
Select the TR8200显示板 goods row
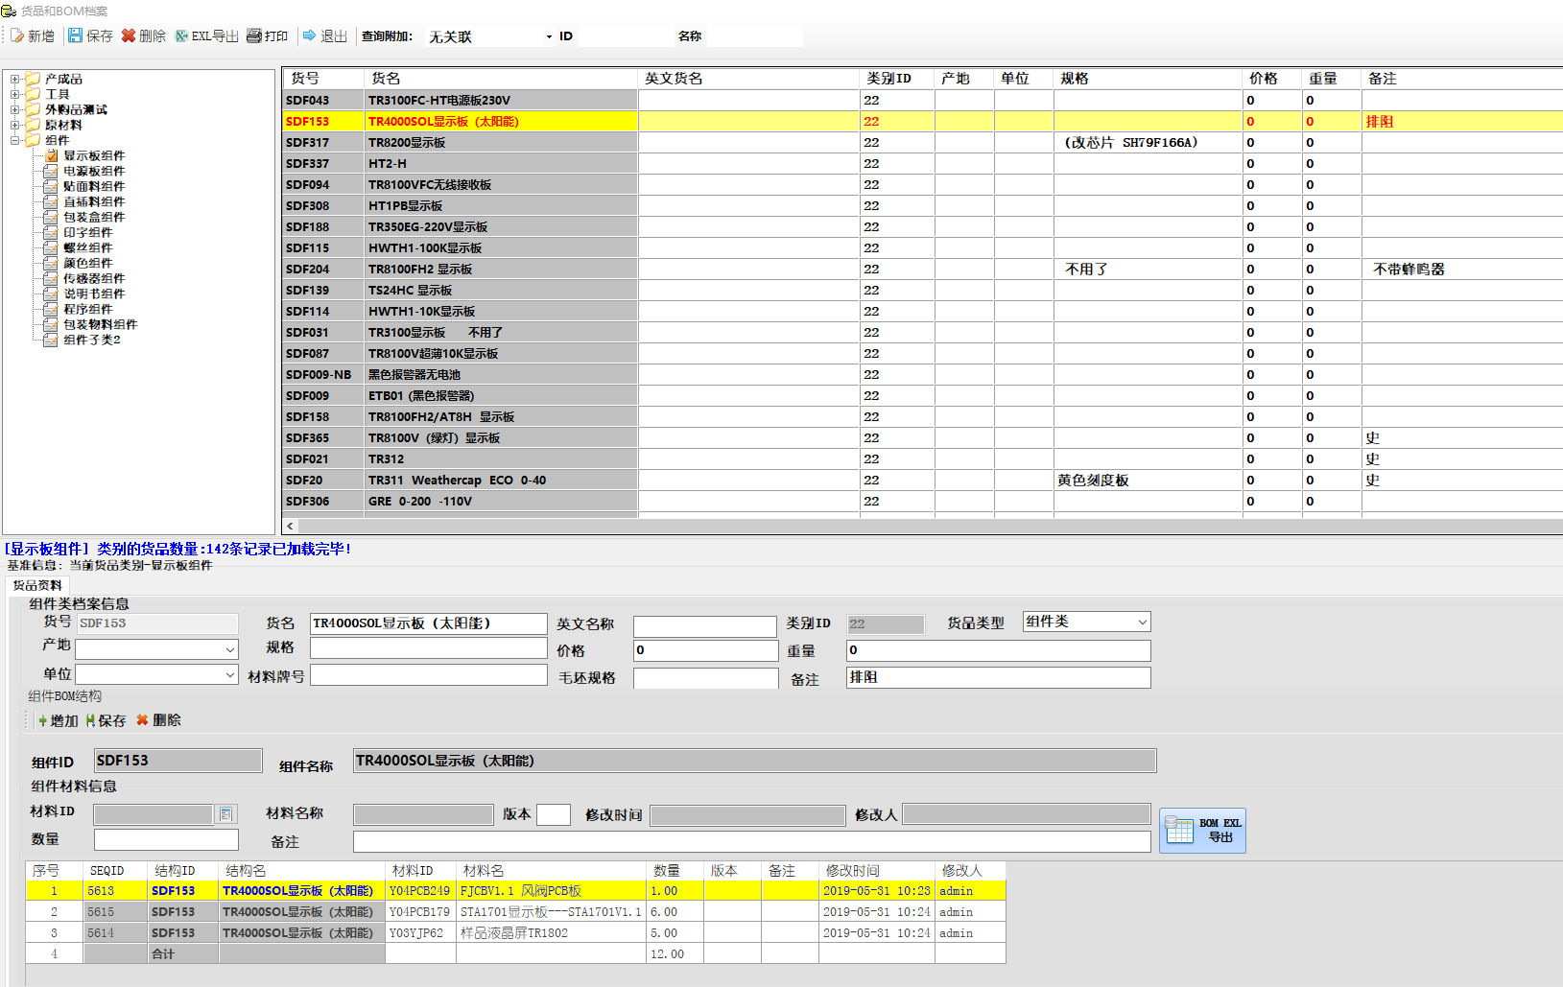[x=922, y=142]
